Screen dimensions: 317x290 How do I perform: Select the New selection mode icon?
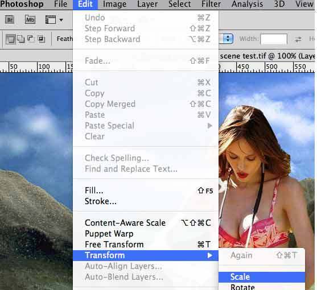10,39
